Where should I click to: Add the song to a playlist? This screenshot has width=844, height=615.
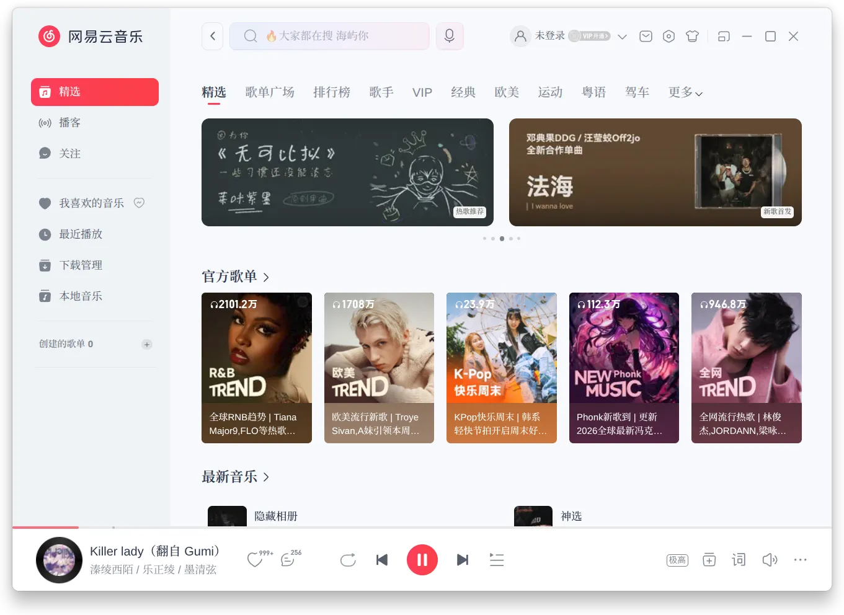(x=709, y=560)
